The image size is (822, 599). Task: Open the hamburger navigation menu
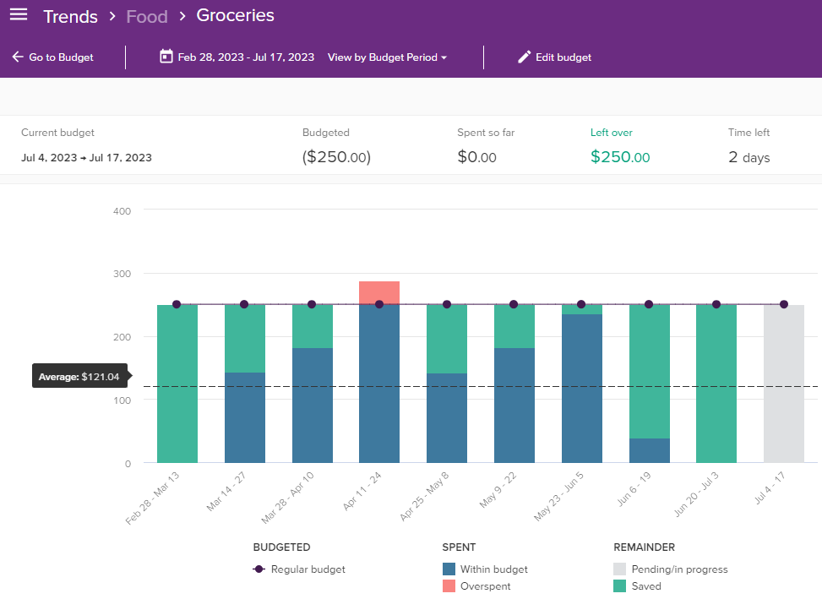point(18,14)
